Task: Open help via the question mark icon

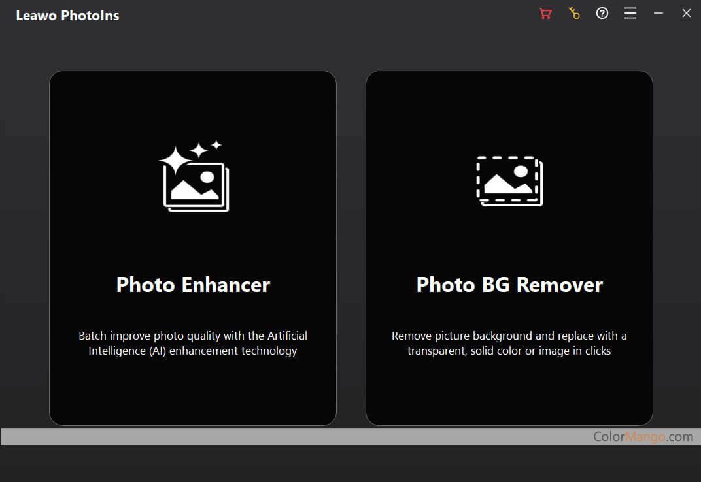Action: [x=602, y=14]
